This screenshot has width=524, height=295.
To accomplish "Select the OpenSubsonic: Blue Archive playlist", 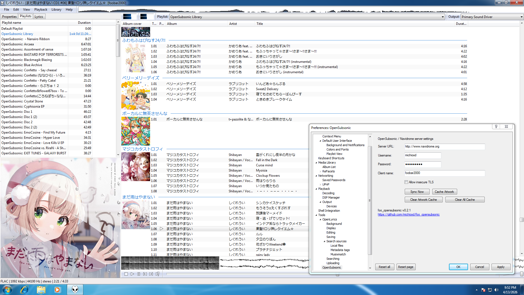I will click(x=46, y=65).
